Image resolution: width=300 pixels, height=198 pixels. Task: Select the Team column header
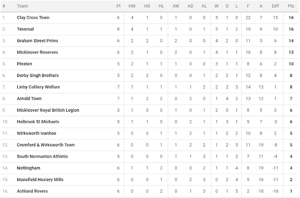[23, 6]
